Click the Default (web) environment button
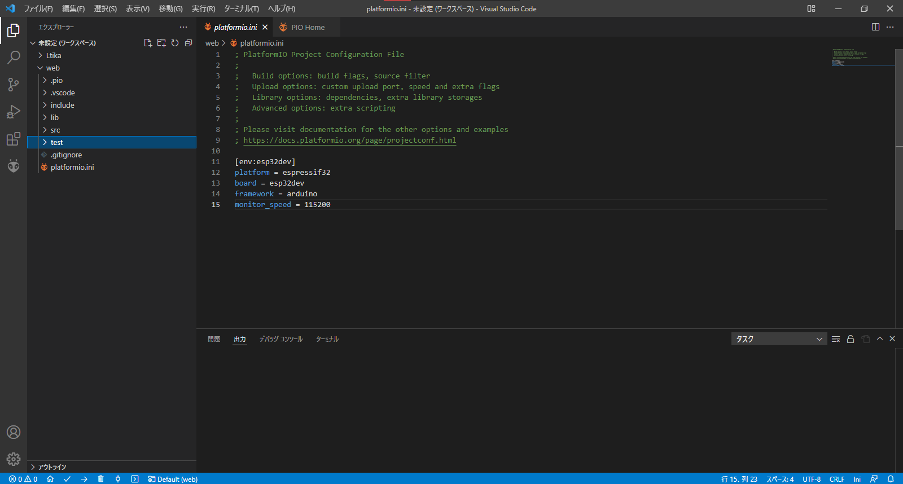The width and height of the screenshot is (903, 484). 173,479
